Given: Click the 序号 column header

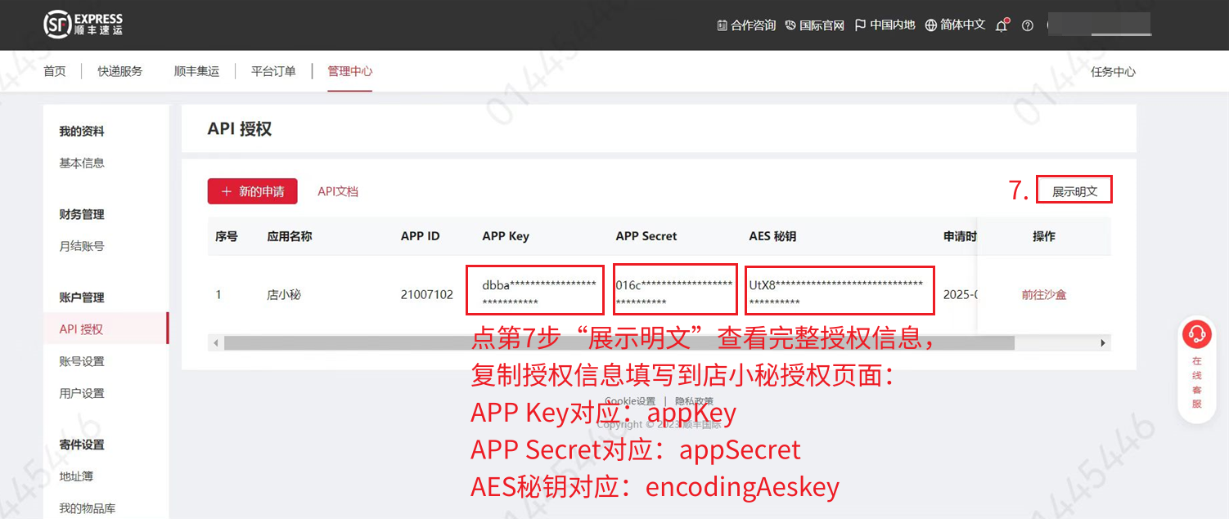Looking at the screenshot, I should [x=227, y=236].
